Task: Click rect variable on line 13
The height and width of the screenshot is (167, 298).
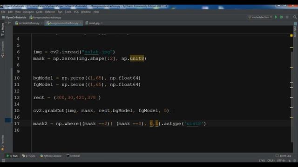Action: click(x=39, y=97)
